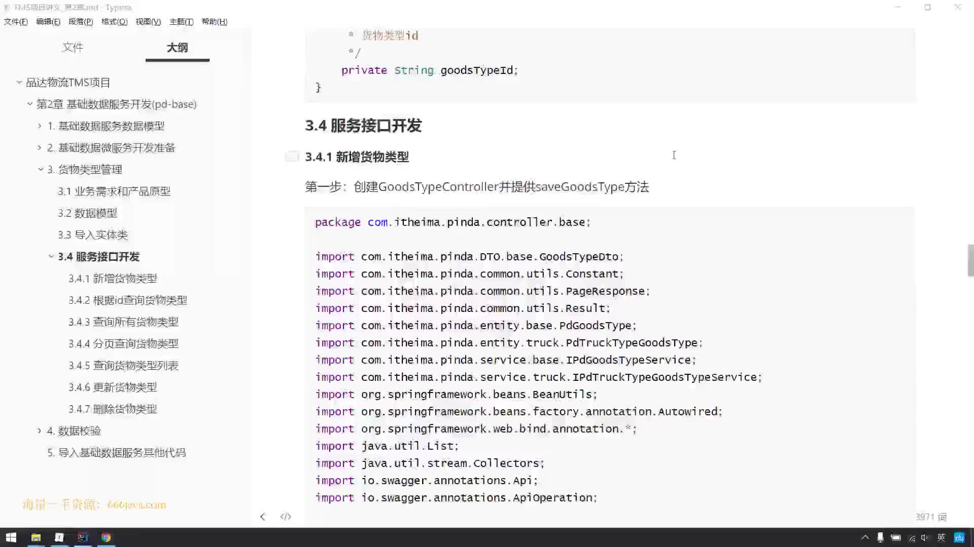Go to 3.4.1 新增货物类型 in outline

point(113,279)
